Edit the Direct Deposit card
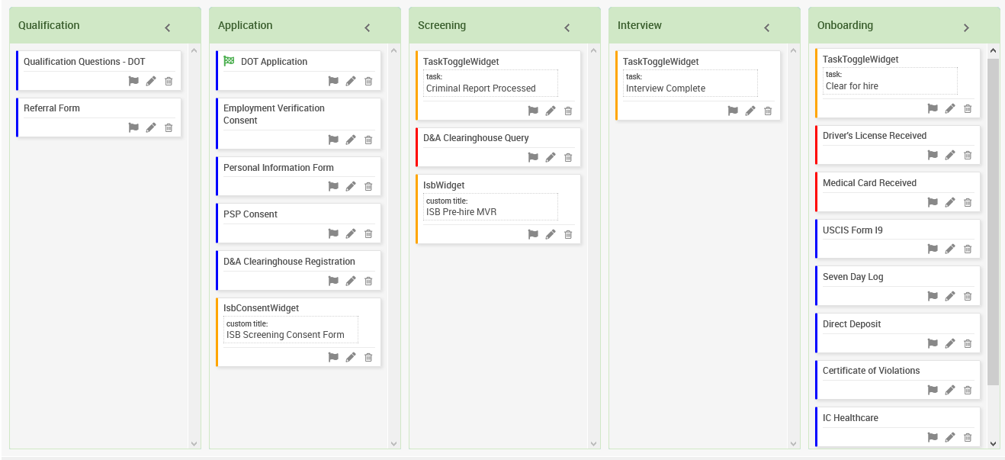The image size is (1005, 460). click(950, 343)
